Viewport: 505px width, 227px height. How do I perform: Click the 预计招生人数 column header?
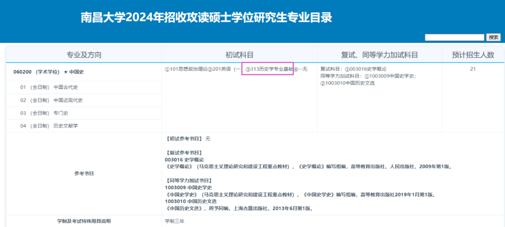pyautogui.click(x=473, y=55)
